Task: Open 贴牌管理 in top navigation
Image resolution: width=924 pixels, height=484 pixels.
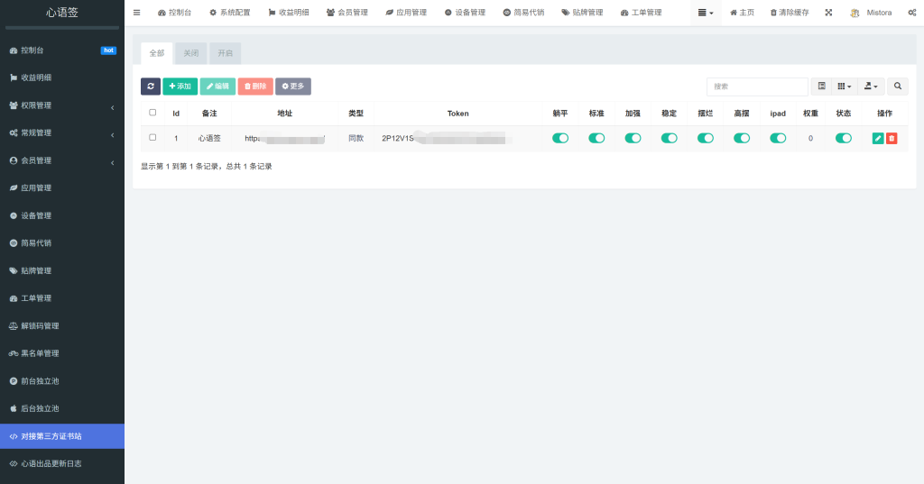Action: 582,13
